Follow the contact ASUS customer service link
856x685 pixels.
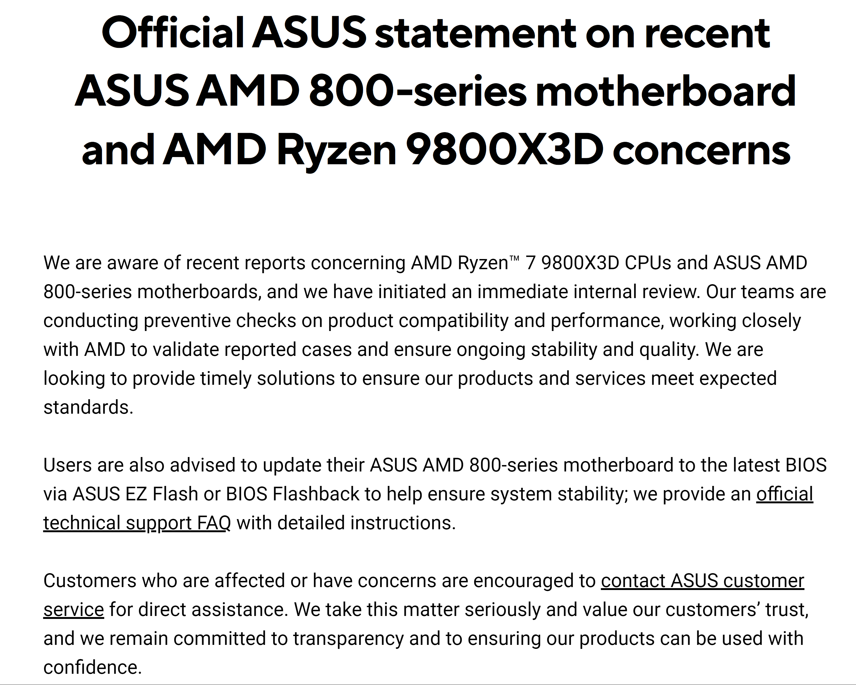[x=702, y=581]
